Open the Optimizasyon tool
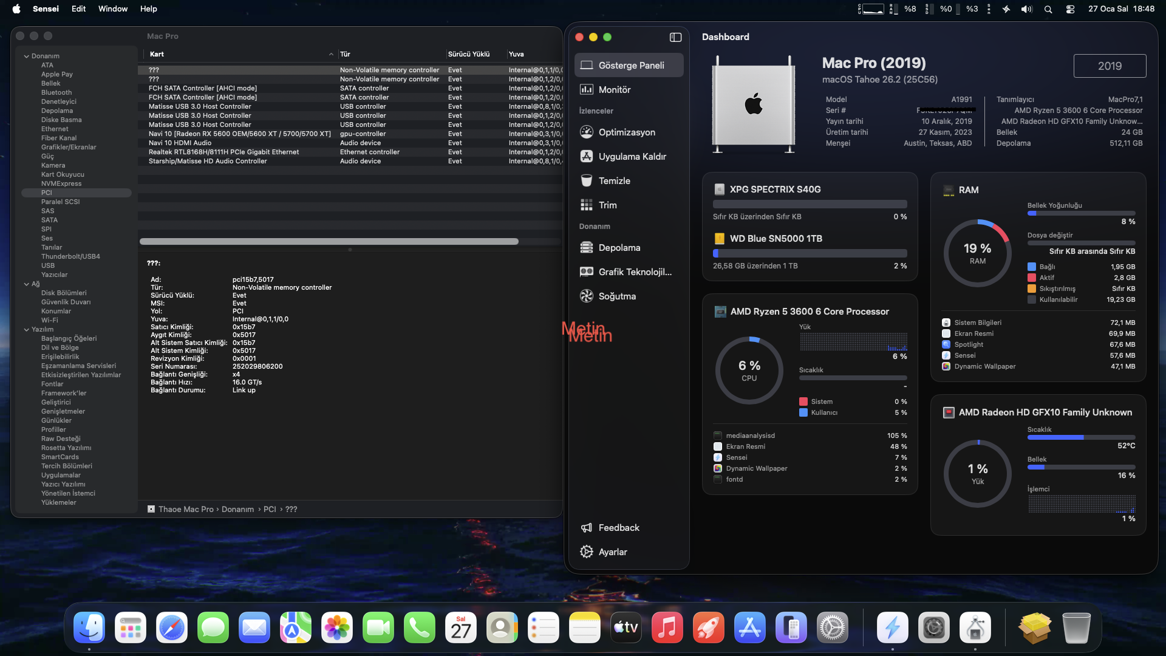The height and width of the screenshot is (656, 1166). 626,132
